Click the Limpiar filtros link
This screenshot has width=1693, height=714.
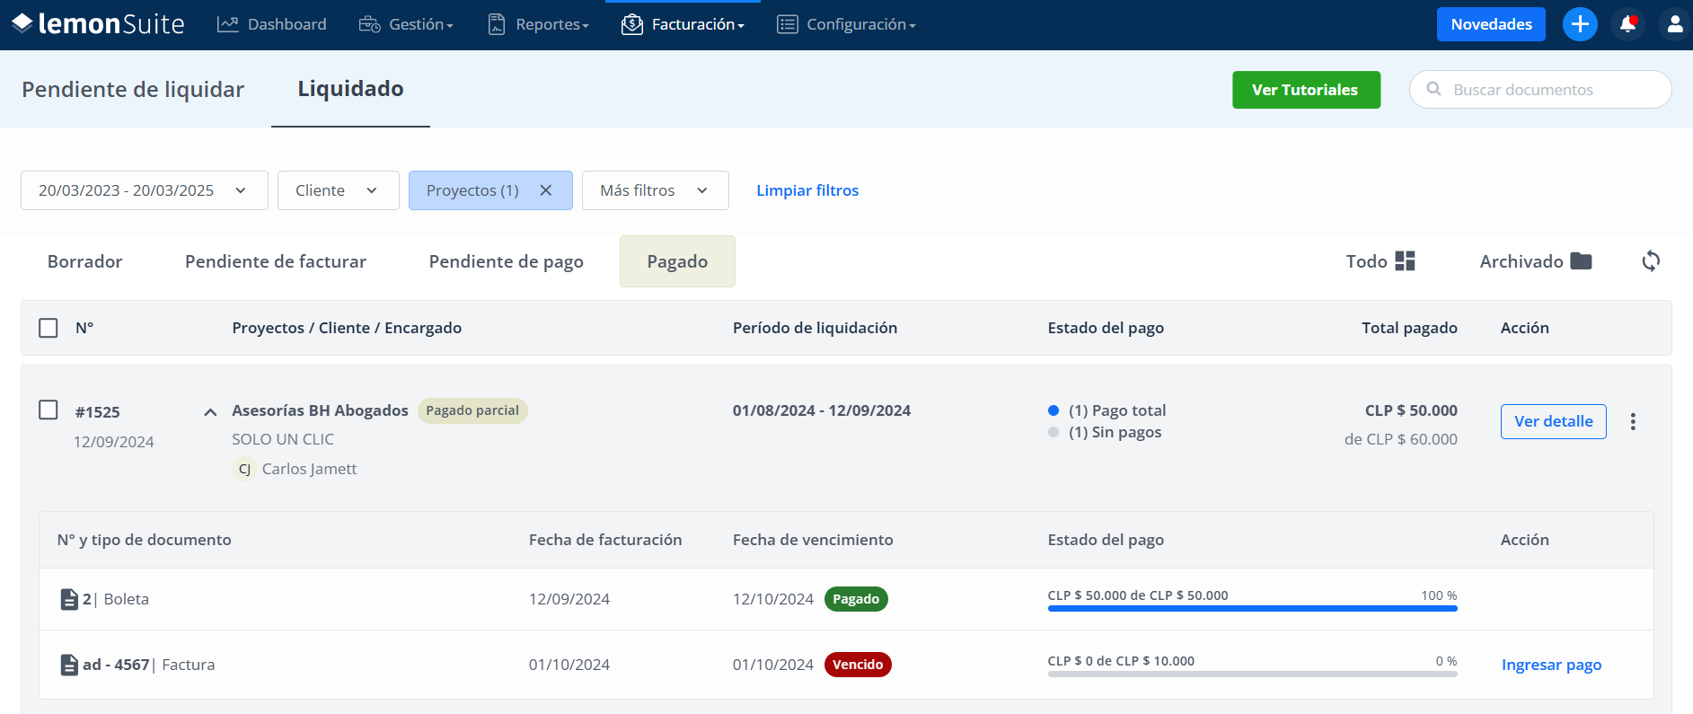click(807, 190)
